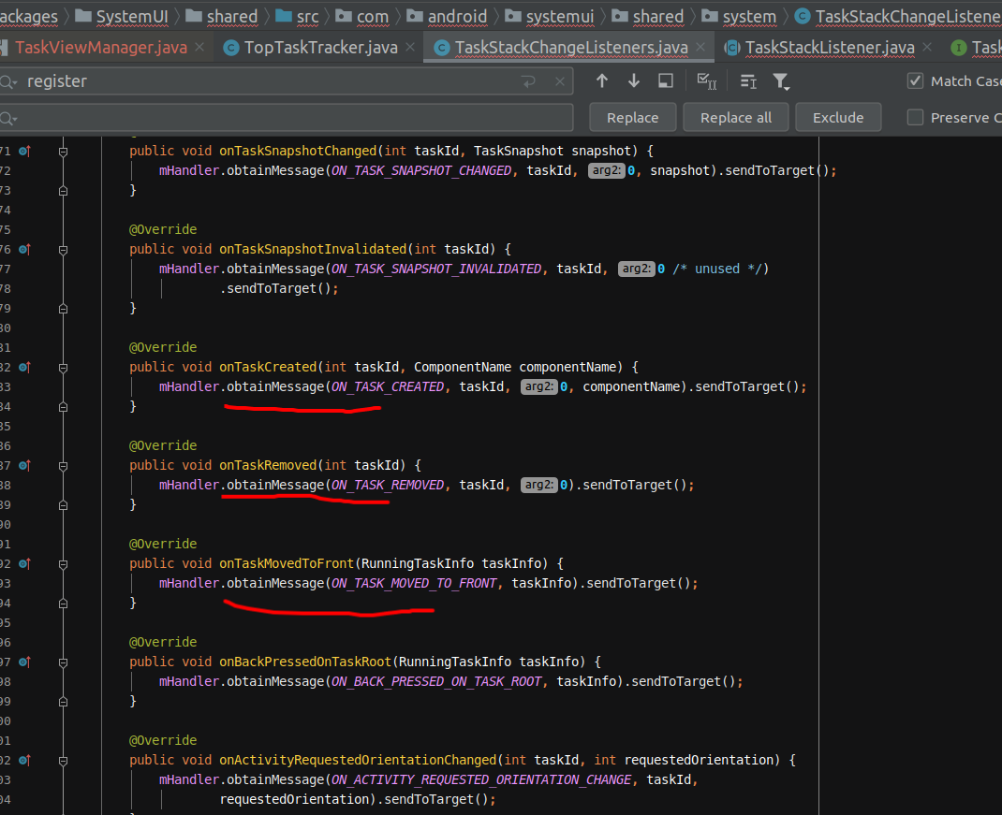
Task: Click the Exclude button
Action: [x=838, y=118]
